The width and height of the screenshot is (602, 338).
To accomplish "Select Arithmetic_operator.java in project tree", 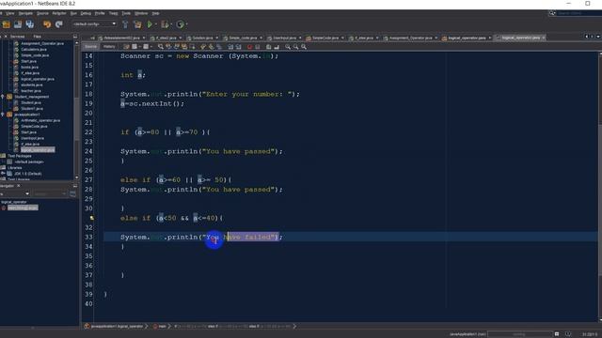I will 40,120.
